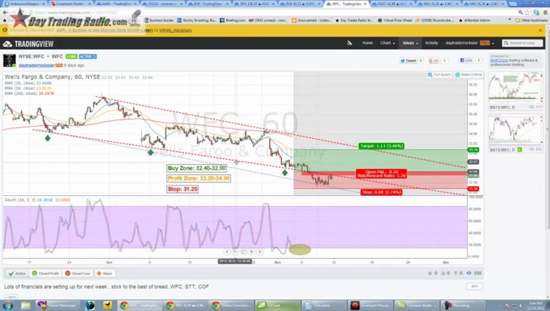Select the Active status button
The width and height of the screenshot is (550, 311).
click(17, 273)
